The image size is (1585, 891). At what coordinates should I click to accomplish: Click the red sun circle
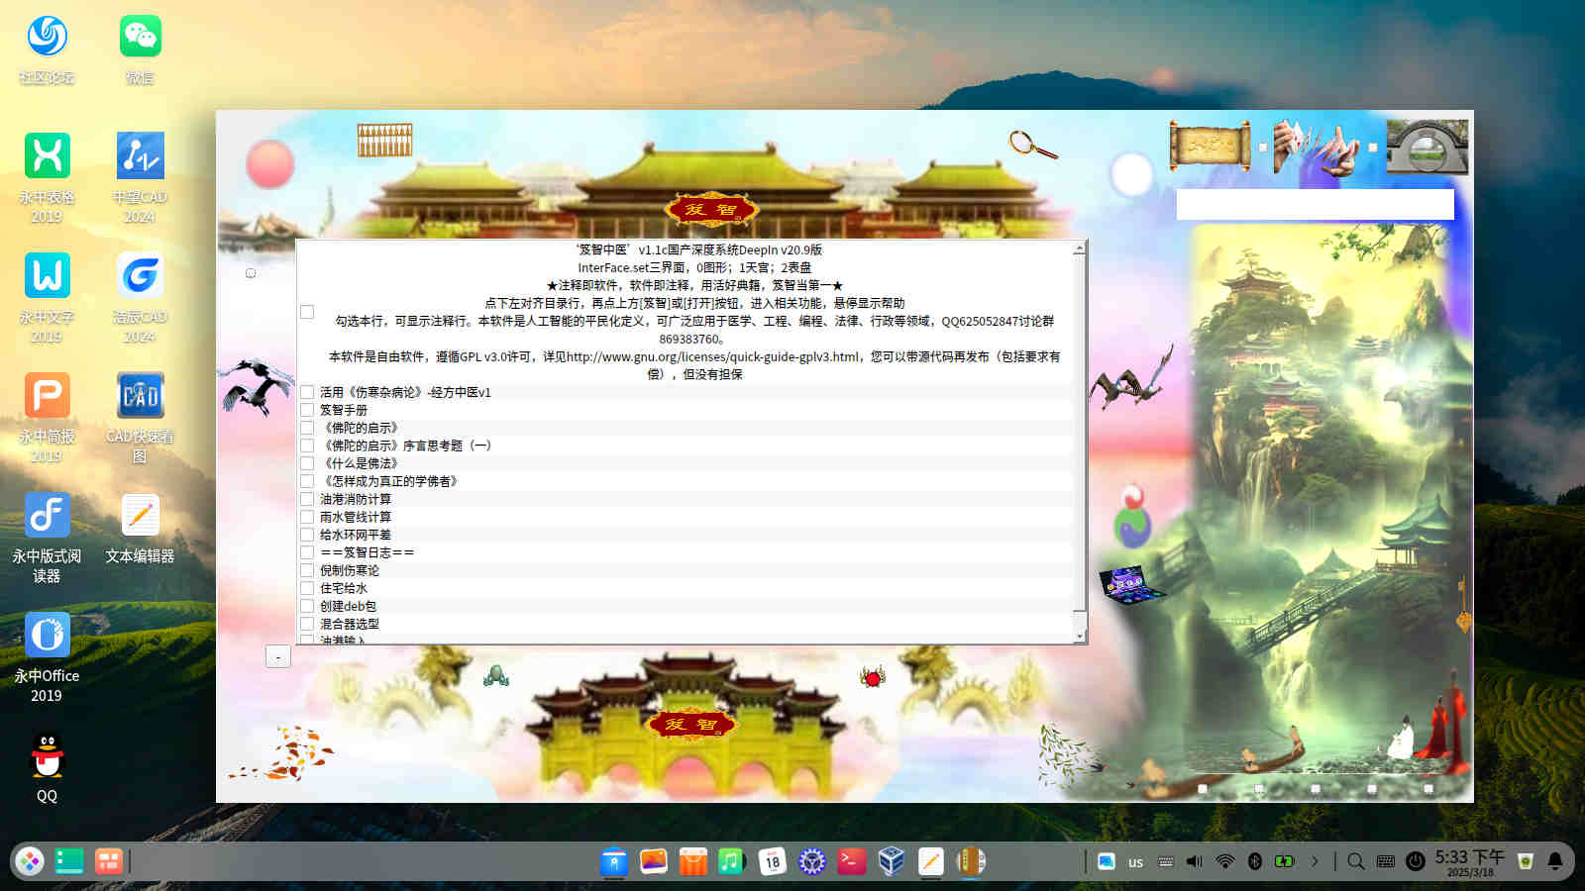pyautogui.click(x=269, y=163)
